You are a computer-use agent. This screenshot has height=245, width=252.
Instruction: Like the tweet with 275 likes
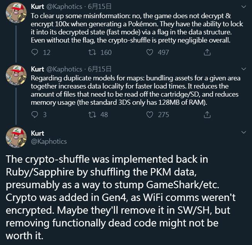click(x=151, y=114)
